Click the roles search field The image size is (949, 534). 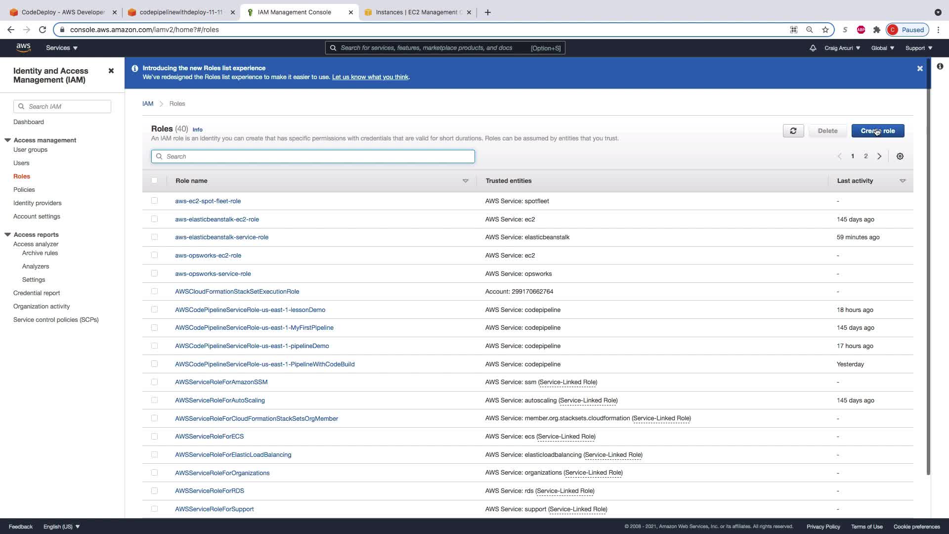click(313, 156)
